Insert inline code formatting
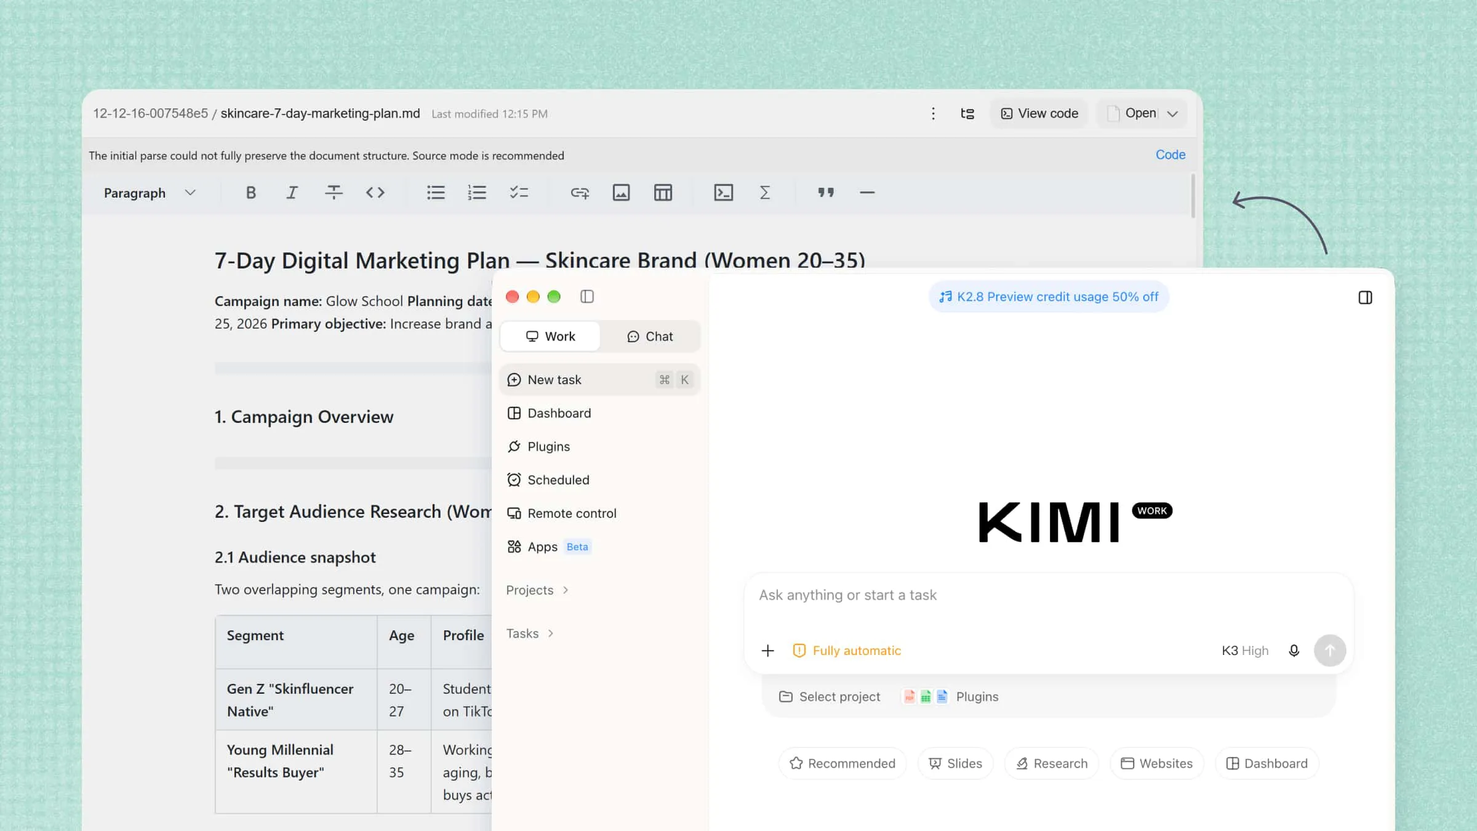This screenshot has width=1477, height=831. [x=375, y=193]
